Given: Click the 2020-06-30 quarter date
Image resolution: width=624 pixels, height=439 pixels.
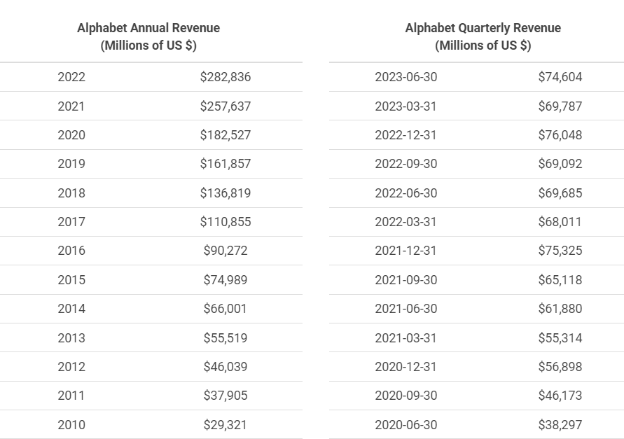Looking at the screenshot, I should click(x=405, y=425).
